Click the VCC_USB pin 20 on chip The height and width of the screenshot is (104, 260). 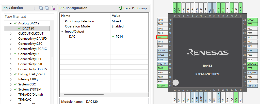coord(252,73)
